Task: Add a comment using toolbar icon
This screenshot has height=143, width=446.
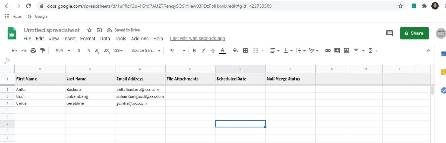Action: point(337,50)
